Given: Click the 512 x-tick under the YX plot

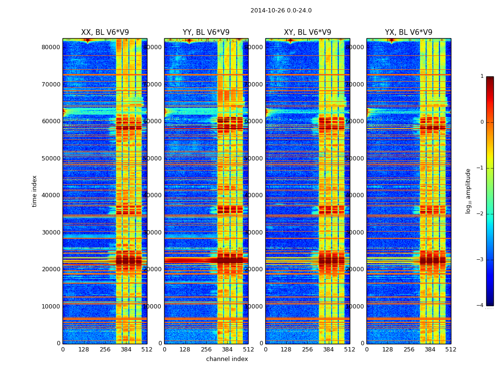Looking at the screenshot, I should point(450,350).
